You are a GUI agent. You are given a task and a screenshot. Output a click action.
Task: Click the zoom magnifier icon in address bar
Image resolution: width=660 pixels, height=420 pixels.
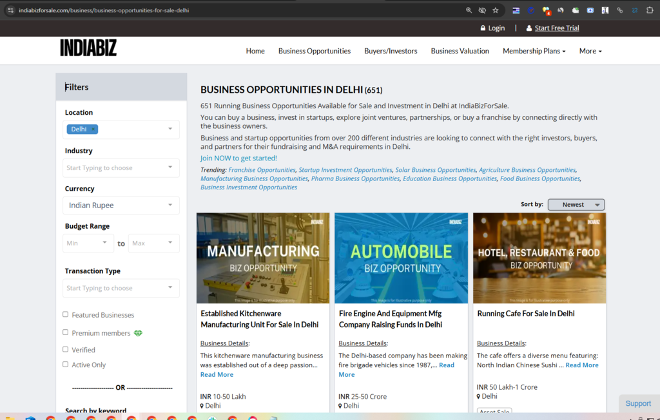coord(469,10)
